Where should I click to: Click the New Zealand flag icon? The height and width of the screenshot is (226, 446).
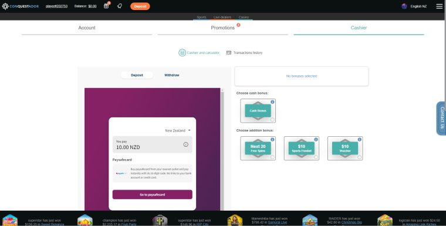pyautogui.click(x=404, y=6)
